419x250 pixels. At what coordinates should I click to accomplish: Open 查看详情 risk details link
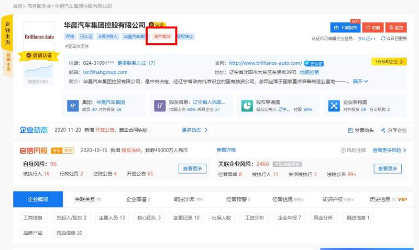tap(226, 150)
